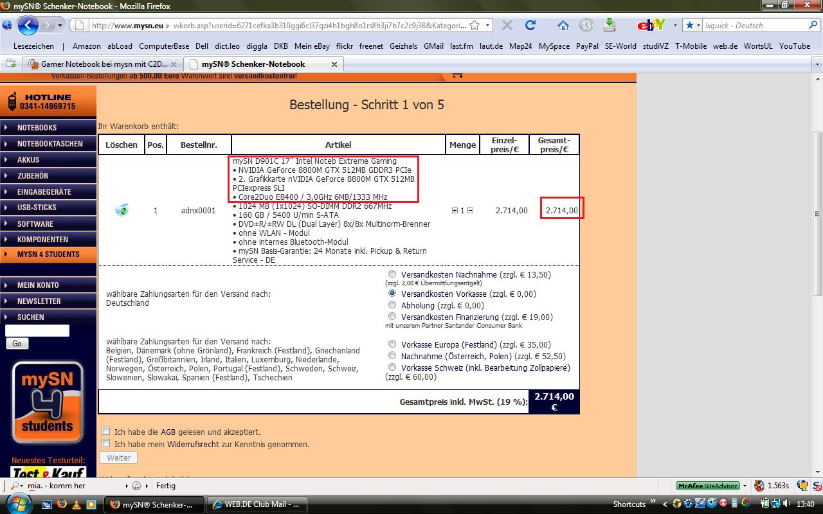The height and width of the screenshot is (514, 823).
Task: Select Versandkosten Nachnahme option
Action: point(392,274)
